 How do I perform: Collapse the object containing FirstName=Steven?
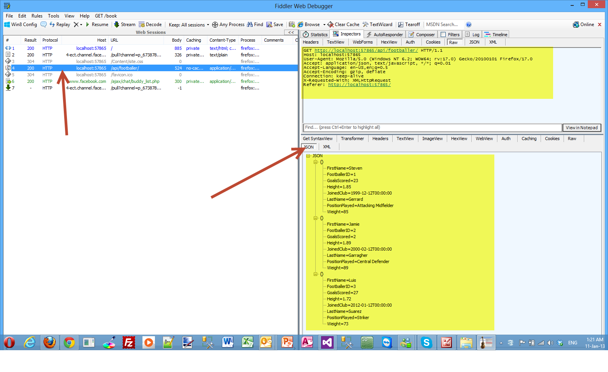coord(316,162)
